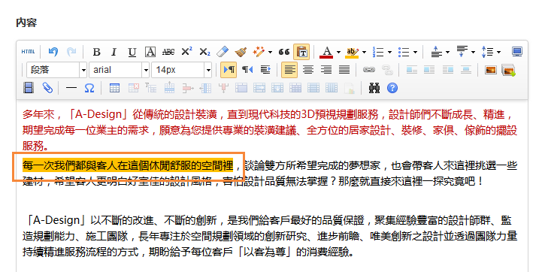Insert a video (film icon)
The image size is (542, 272).
(29, 88)
